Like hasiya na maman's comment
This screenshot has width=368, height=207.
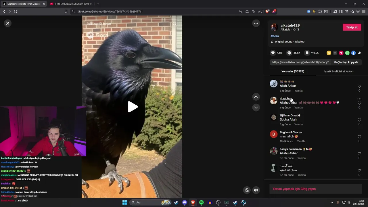pos(359,154)
